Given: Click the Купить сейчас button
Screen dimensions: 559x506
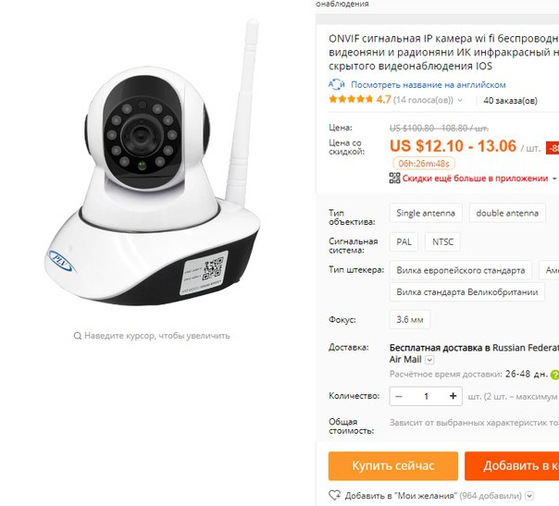Looking at the screenshot, I should [x=393, y=465].
